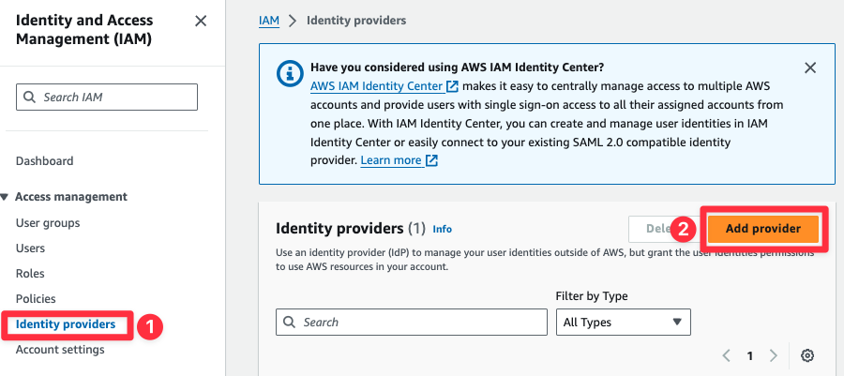Open the AWS IAM Identity Center link
This screenshot has width=844, height=376.
(377, 86)
